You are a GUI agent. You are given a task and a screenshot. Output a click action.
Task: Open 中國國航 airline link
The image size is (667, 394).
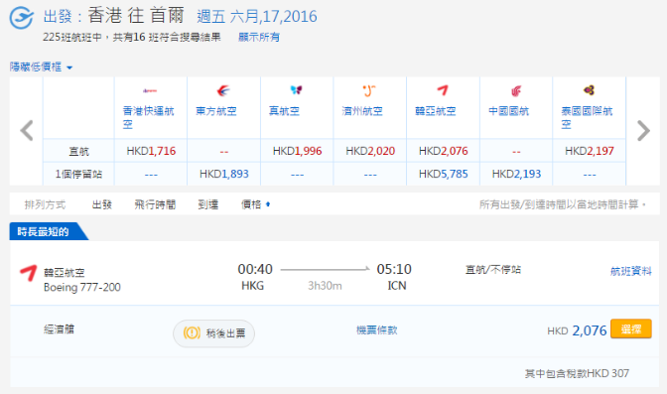coord(509,111)
